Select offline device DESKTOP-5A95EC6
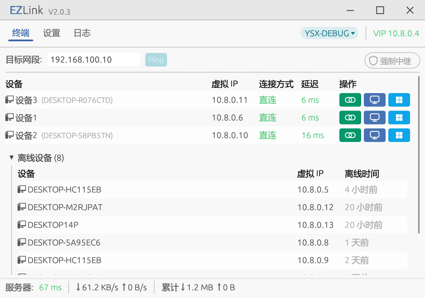 pyautogui.click(x=64, y=242)
